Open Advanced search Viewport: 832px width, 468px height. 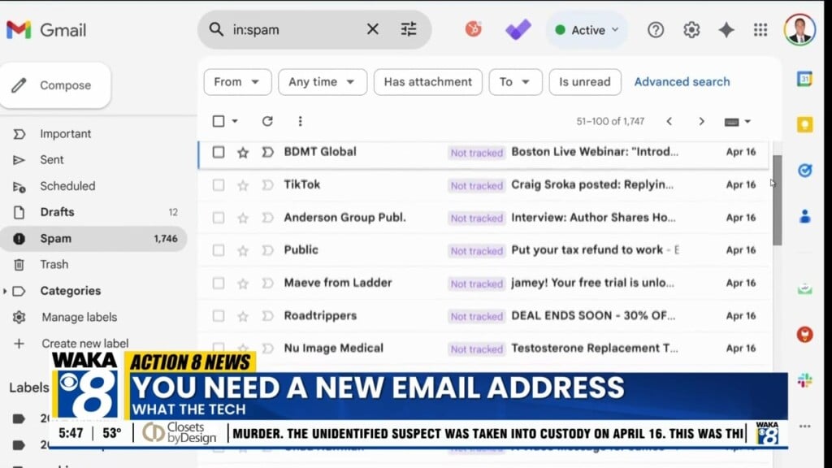(x=682, y=82)
